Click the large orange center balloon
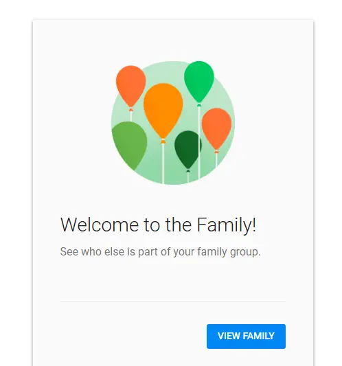 163,111
